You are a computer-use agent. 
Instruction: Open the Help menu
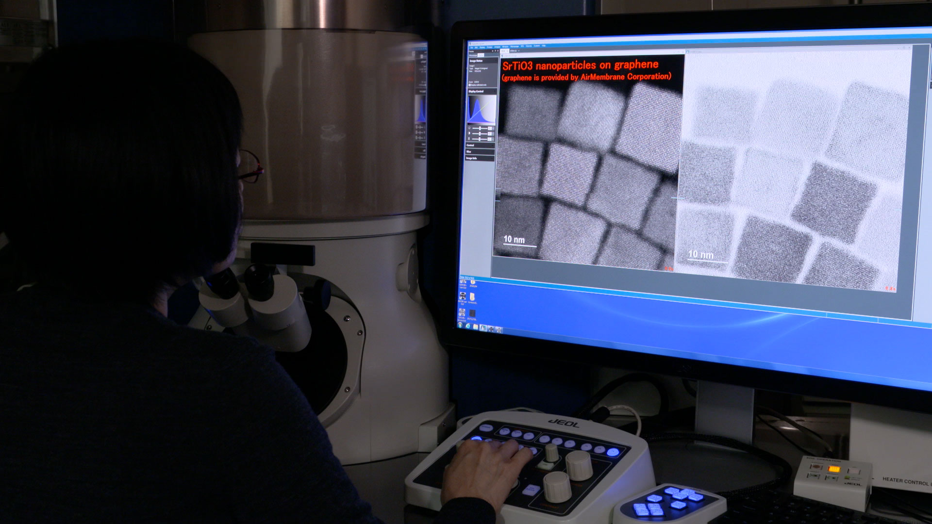tap(544, 46)
